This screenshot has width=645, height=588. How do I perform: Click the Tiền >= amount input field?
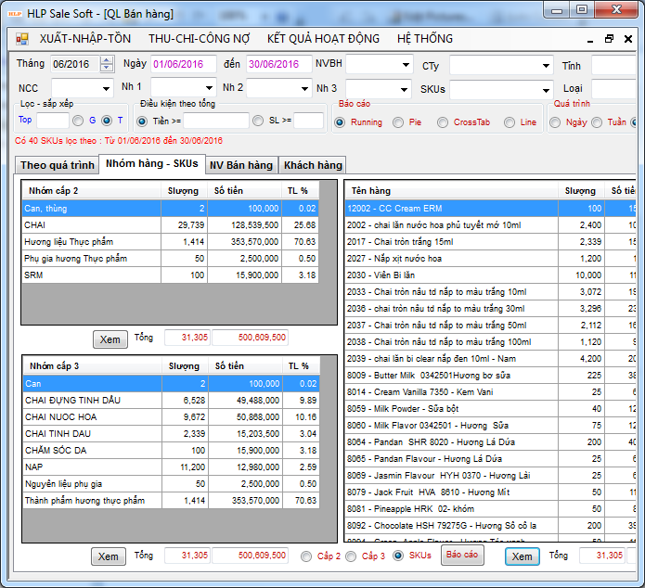[x=216, y=121]
